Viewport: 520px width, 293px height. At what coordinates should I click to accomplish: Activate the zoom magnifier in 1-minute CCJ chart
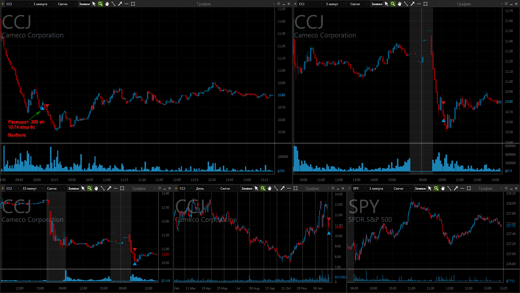click(x=100, y=4)
